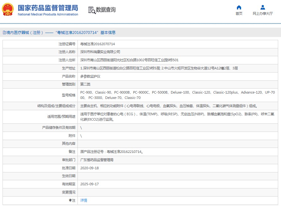
Task: Select intended use text starting 适用于医疗单位
Action: click(177, 117)
